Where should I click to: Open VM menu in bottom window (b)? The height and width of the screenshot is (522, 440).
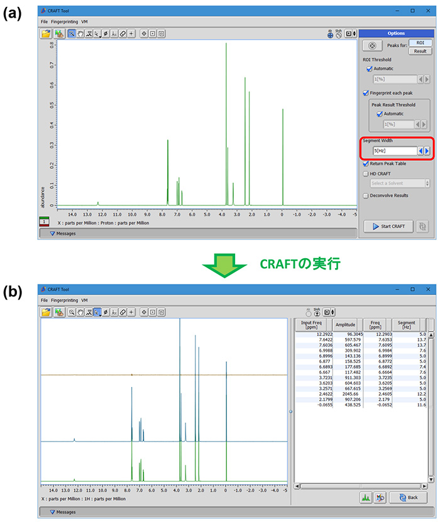pyautogui.click(x=85, y=300)
